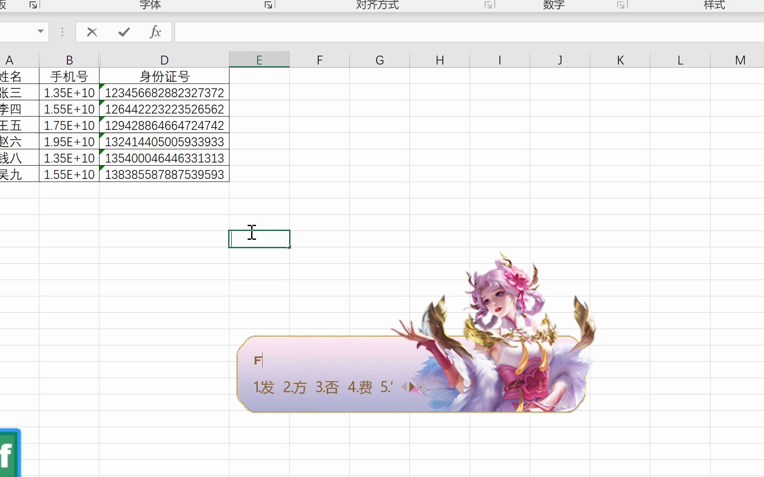Viewport: 764px width, 477px height.
Task: Select column F header
Action: coord(320,60)
